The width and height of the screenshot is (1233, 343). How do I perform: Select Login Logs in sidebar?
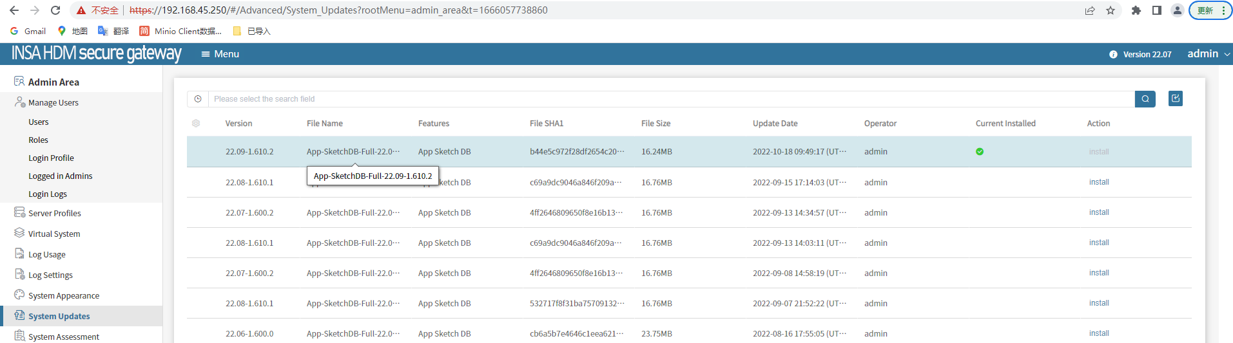click(x=48, y=194)
